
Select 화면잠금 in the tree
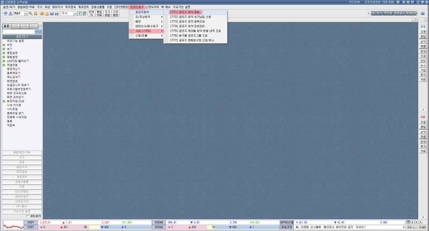click(12, 81)
